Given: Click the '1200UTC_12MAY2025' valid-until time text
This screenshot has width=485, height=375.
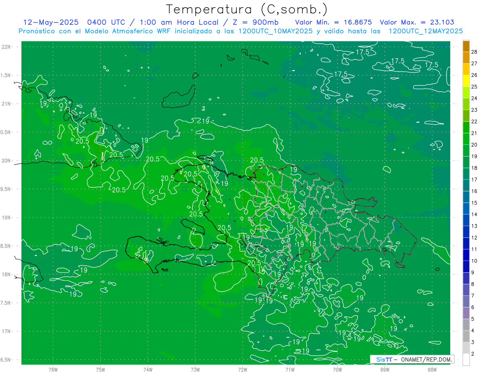Looking at the screenshot, I should pyautogui.click(x=425, y=31).
